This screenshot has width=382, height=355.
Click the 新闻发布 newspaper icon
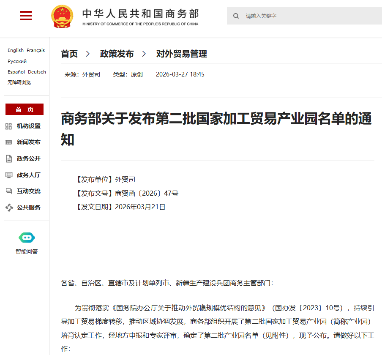(x=9, y=142)
